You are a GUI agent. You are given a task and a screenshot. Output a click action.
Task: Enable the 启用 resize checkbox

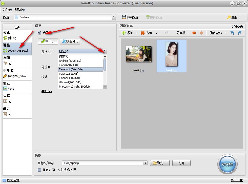(39, 33)
